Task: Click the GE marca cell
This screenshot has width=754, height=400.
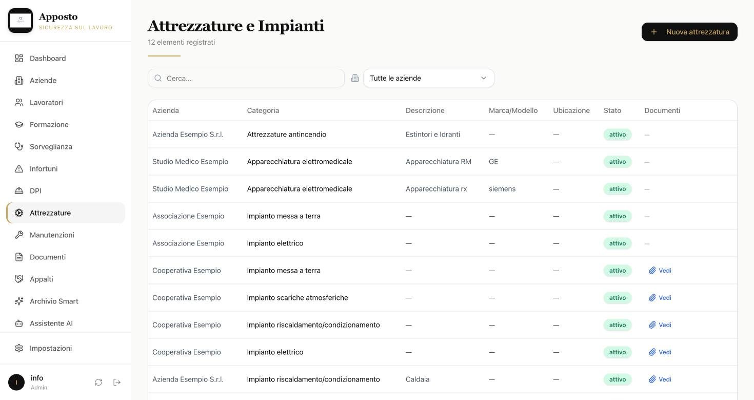Action: [x=493, y=162]
